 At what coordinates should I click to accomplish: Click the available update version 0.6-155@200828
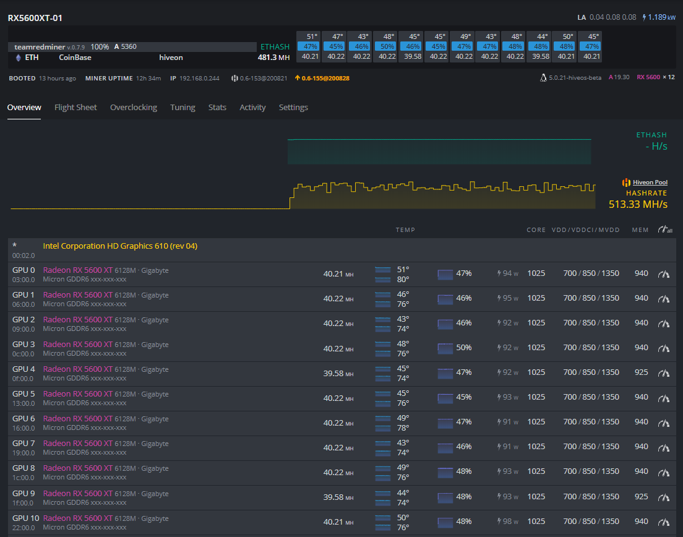click(325, 79)
